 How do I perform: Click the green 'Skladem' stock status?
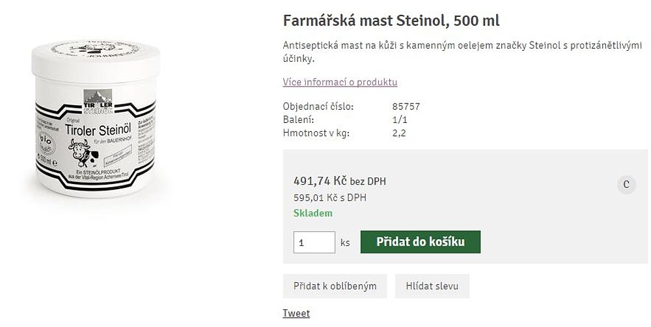(313, 213)
